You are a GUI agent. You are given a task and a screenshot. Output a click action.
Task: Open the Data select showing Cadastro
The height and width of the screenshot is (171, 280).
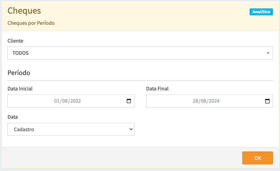pyautogui.click(x=71, y=129)
